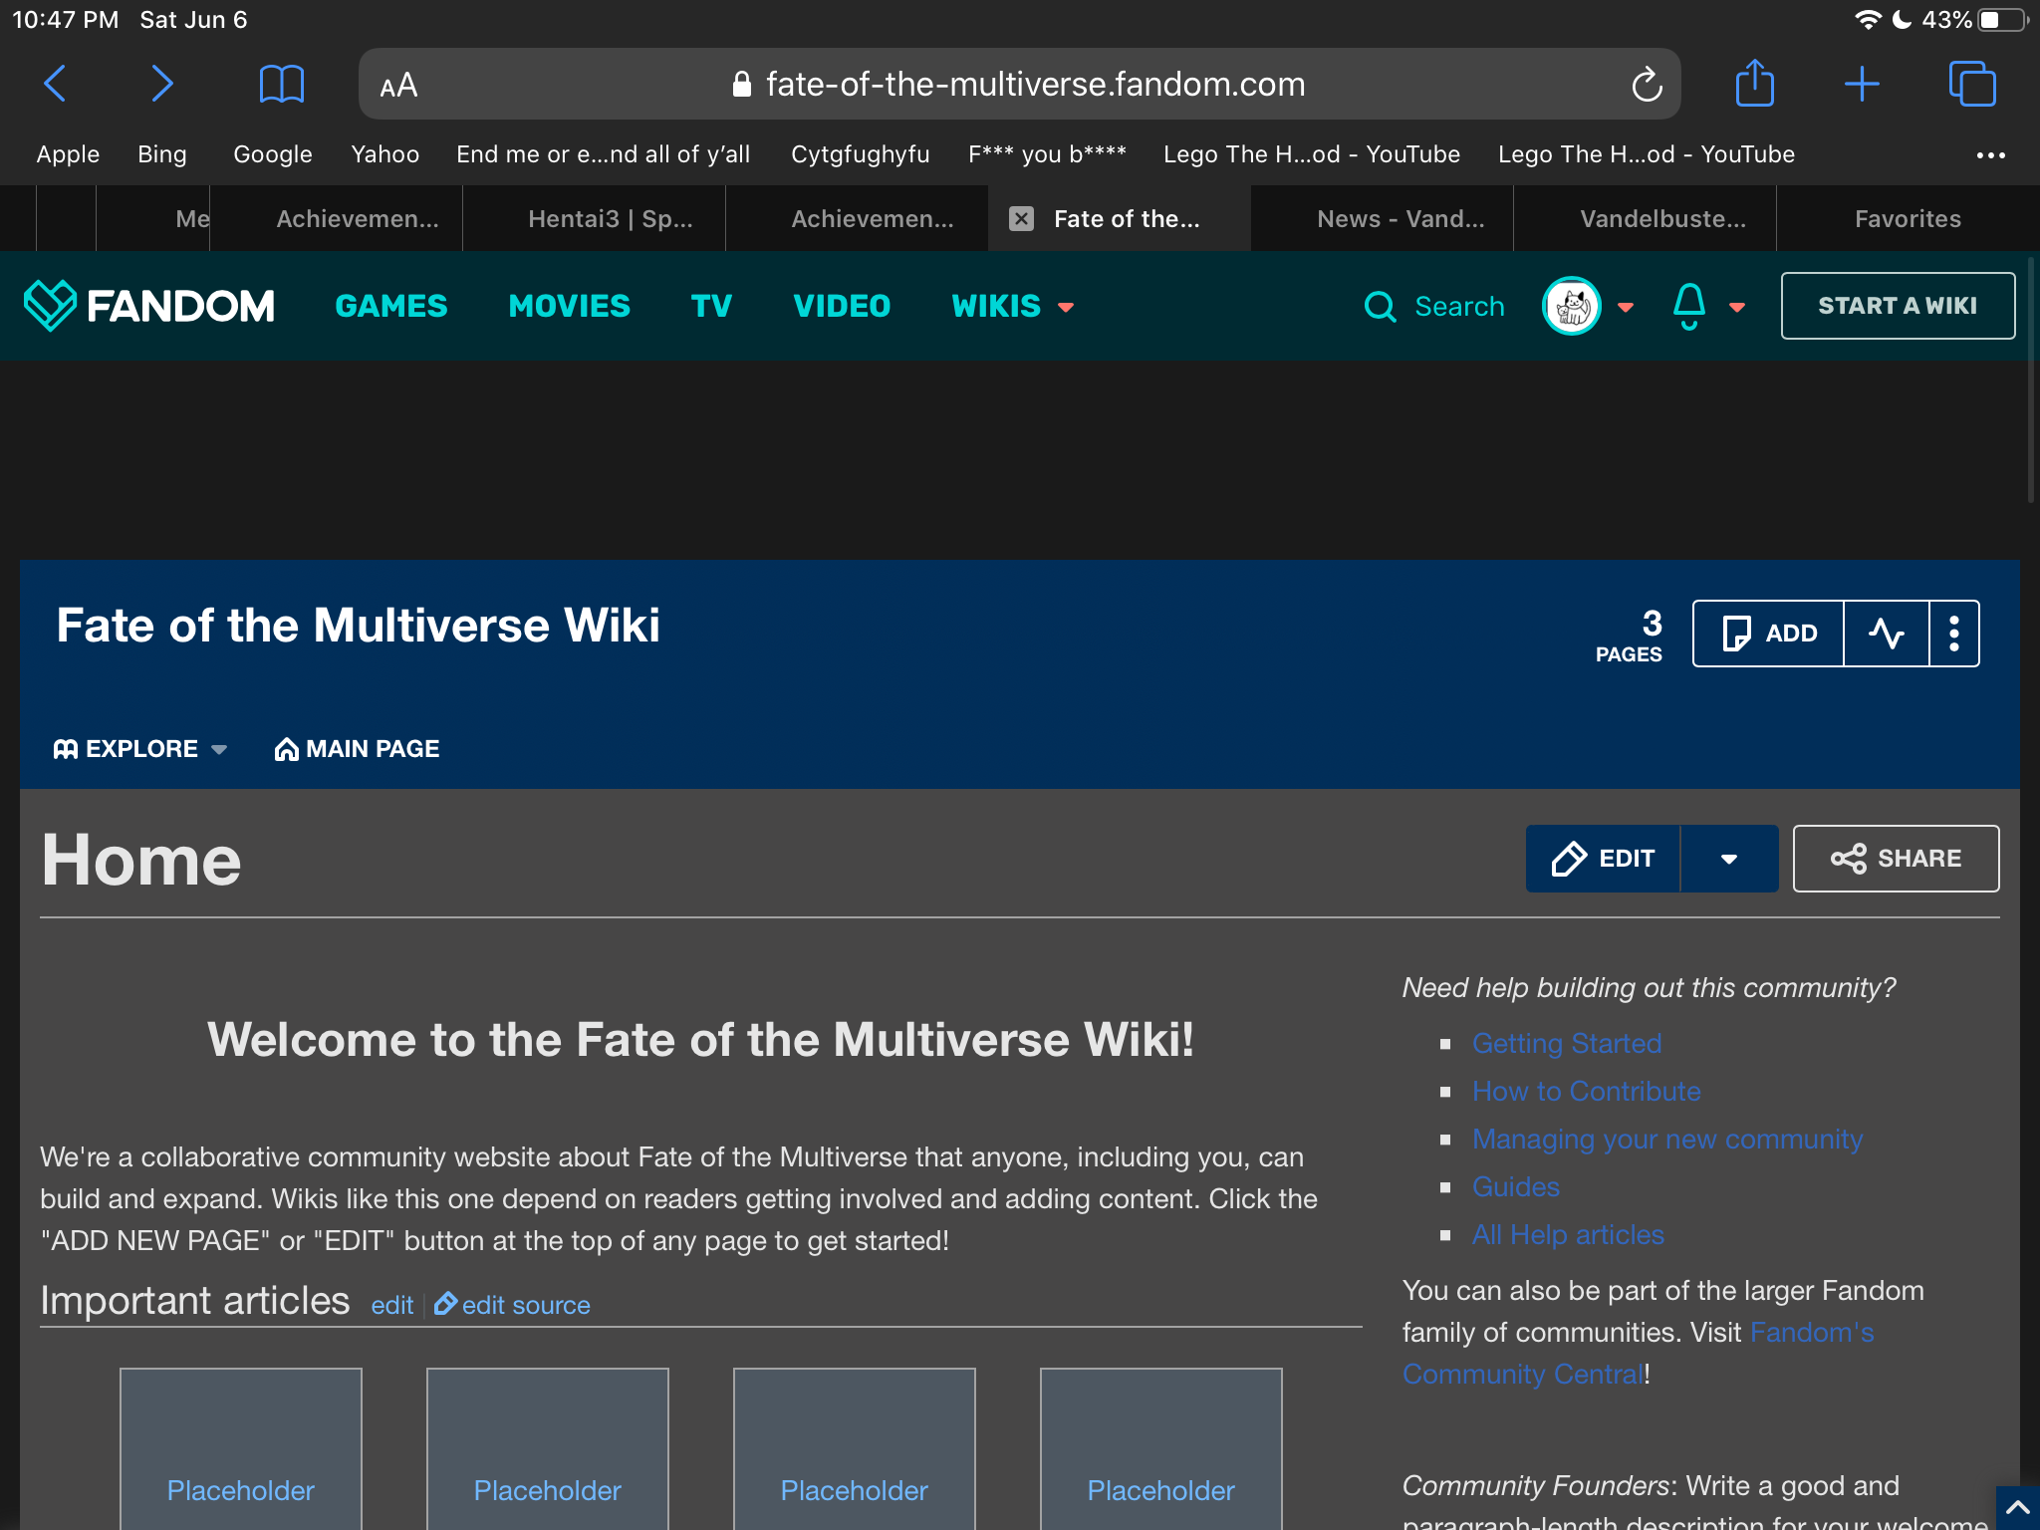Expand the Explore navigation menu

point(140,749)
